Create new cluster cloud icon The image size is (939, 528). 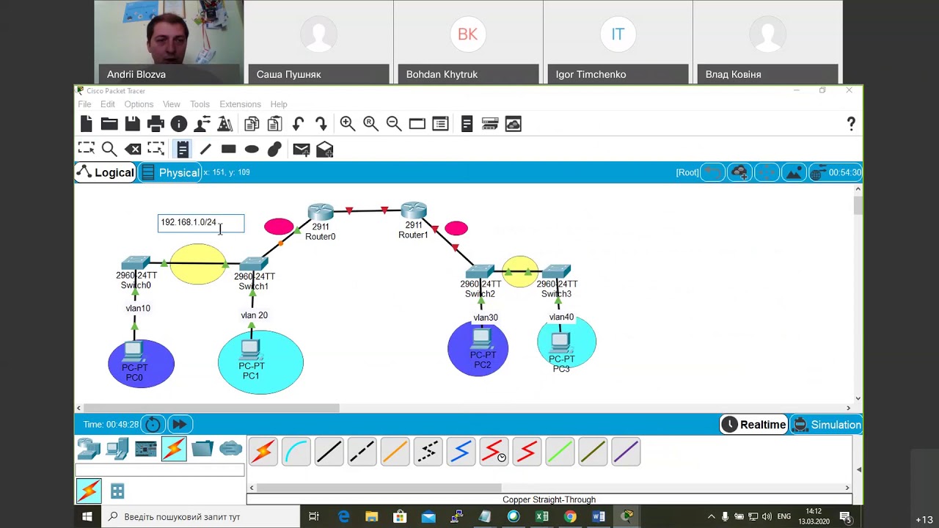(x=739, y=172)
